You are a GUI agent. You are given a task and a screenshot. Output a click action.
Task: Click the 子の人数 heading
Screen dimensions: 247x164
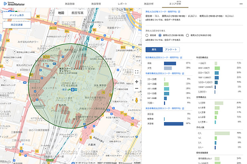tap(200, 127)
